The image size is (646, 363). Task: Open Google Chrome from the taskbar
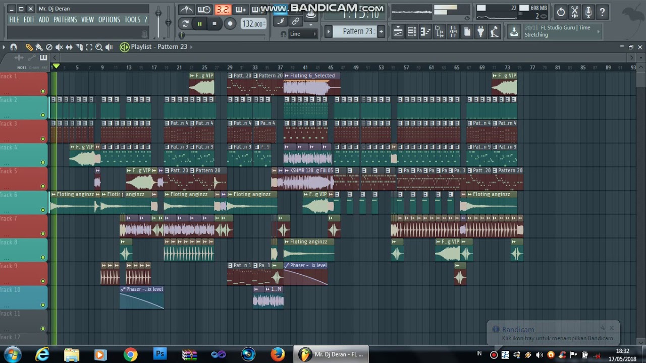tap(130, 354)
